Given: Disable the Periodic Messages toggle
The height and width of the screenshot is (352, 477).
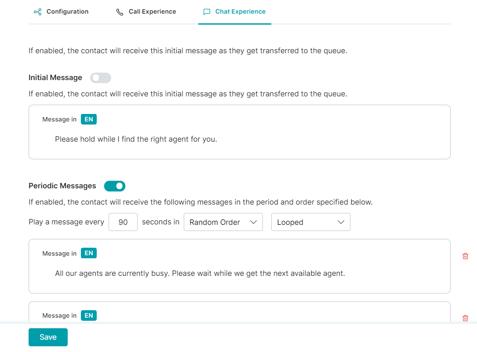Looking at the screenshot, I should click(115, 186).
